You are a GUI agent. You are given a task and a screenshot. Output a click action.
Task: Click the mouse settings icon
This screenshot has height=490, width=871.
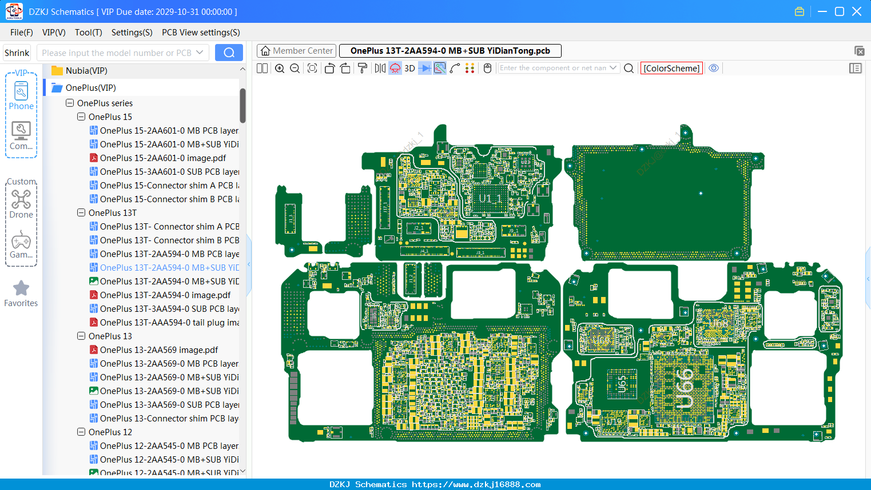[x=488, y=68]
